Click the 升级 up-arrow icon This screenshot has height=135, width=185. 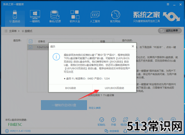coord(114,120)
